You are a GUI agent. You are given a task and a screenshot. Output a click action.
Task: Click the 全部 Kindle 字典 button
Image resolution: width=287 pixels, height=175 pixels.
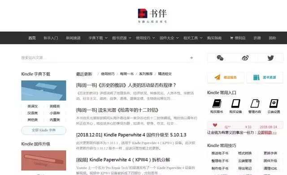pos(43,130)
